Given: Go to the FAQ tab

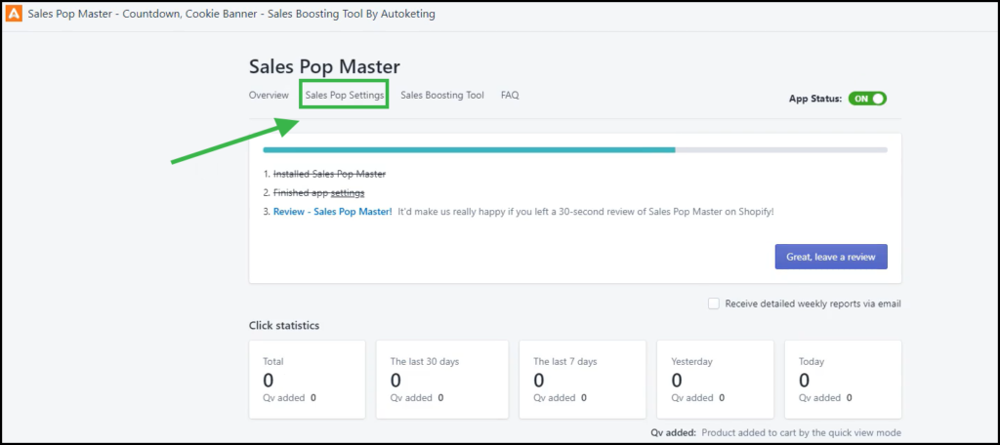Looking at the screenshot, I should 510,95.
